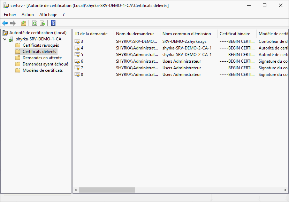The image size is (289, 202).
Task: Select the certificate icon for request 6
Action: click(77, 61)
